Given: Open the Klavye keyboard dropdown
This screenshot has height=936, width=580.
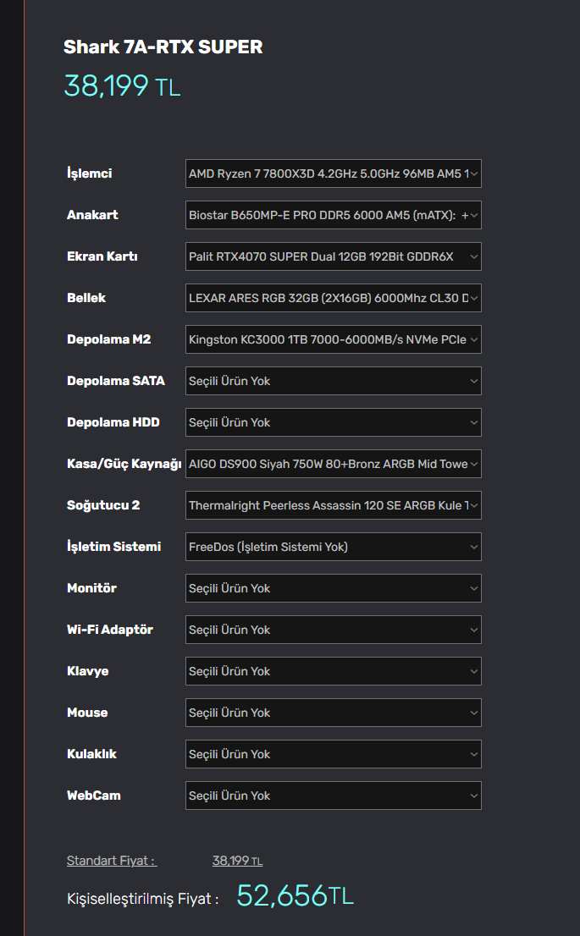Looking at the screenshot, I should [x=333, y=672].
